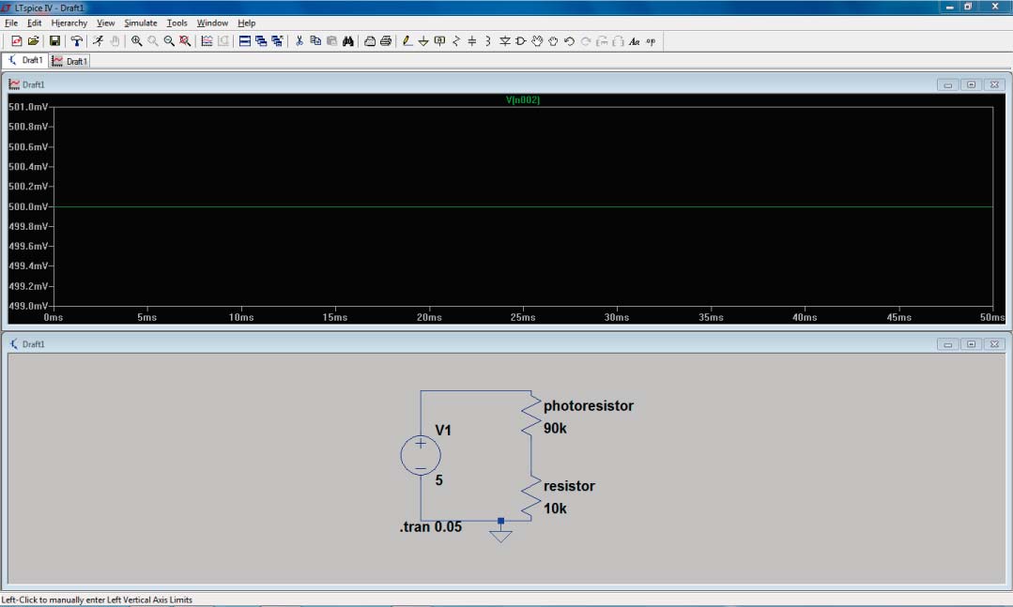The height and width of the screenshot is (607, 1013).
Task: Maximize the Draft1 waveform sub-window
Action: click(x=971, y=84)
